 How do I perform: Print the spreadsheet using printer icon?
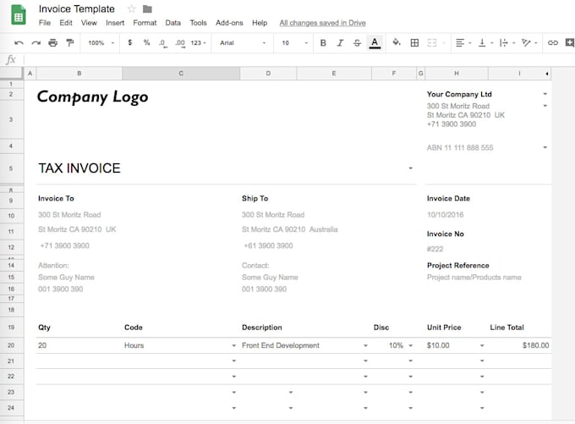pyautogui.click(x=52, y=43)
